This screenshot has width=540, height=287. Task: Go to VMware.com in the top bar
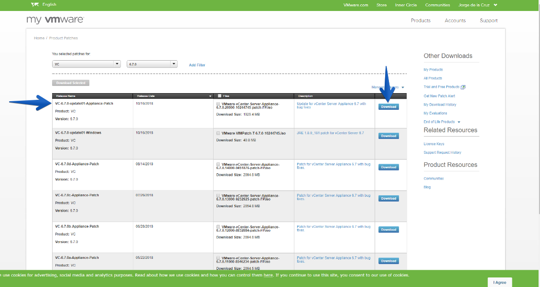click(x=356, y=5)
